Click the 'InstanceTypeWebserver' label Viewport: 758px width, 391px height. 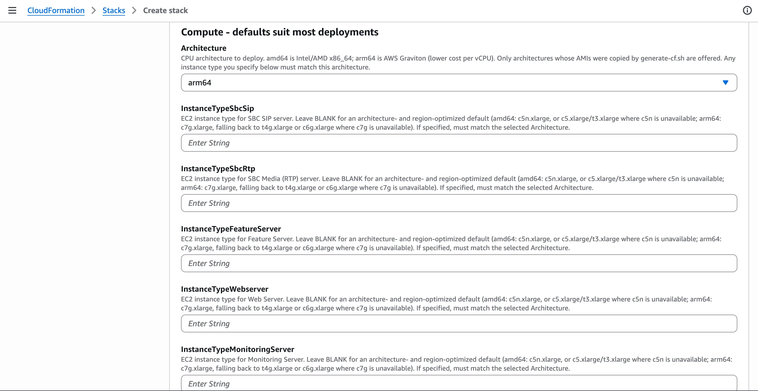(x=225, y=289)
